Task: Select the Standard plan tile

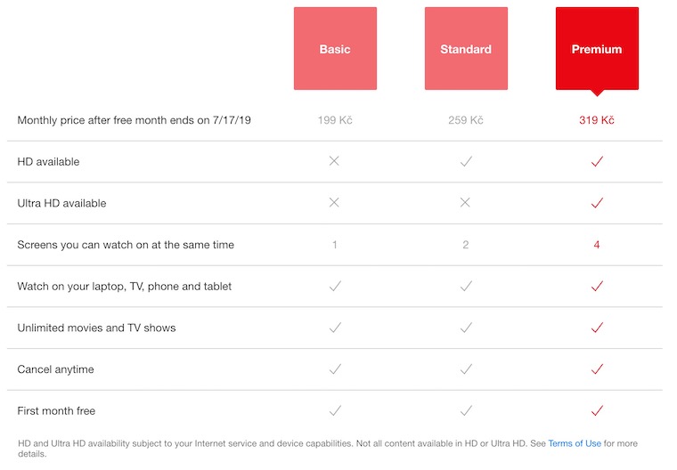Action: 466,49
